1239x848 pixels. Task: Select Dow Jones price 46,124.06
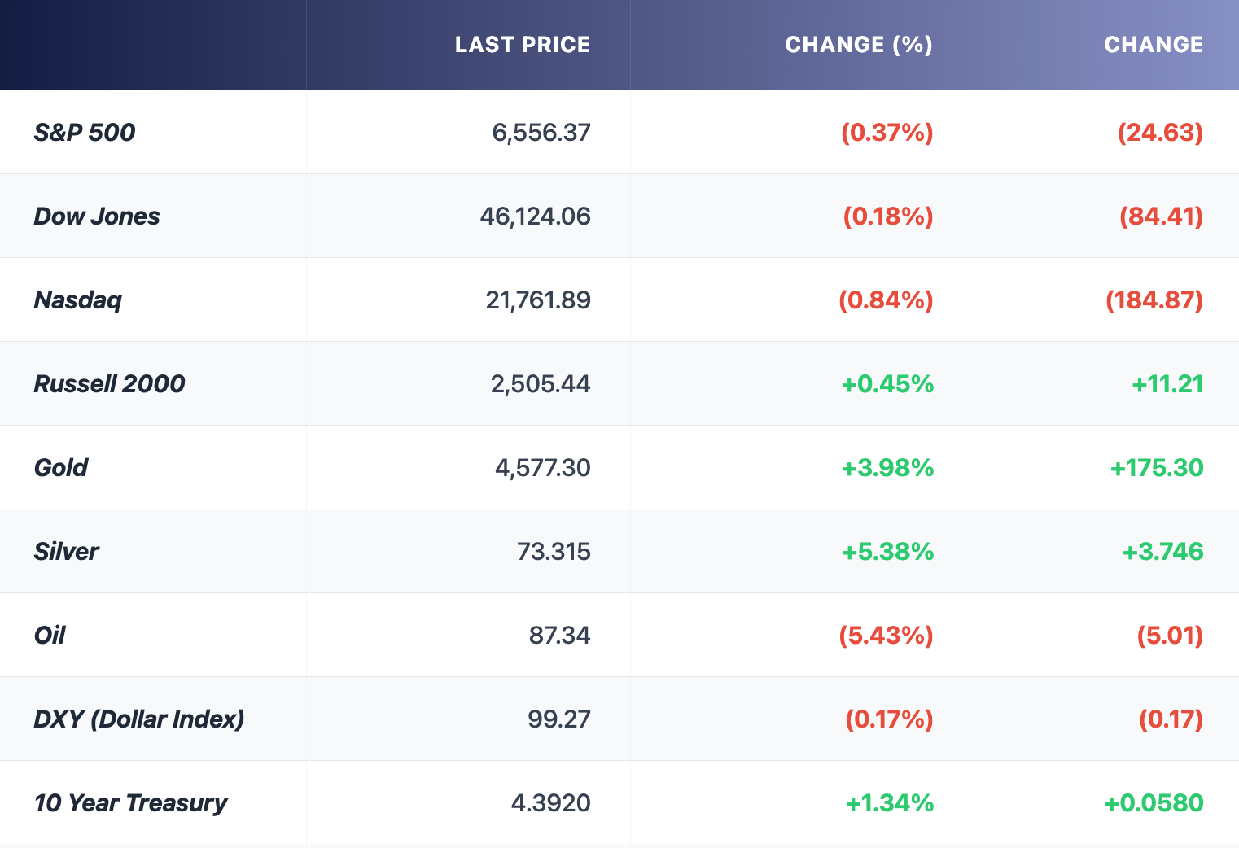pyautogui.click(x=535, y=216)
